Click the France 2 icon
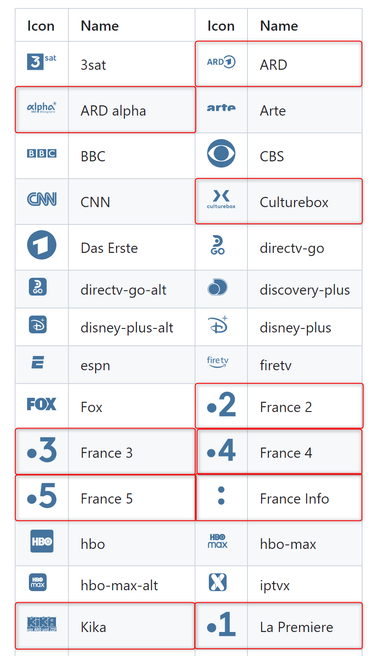The width and height of the screenshot is (371, 656). coord(221,405)
